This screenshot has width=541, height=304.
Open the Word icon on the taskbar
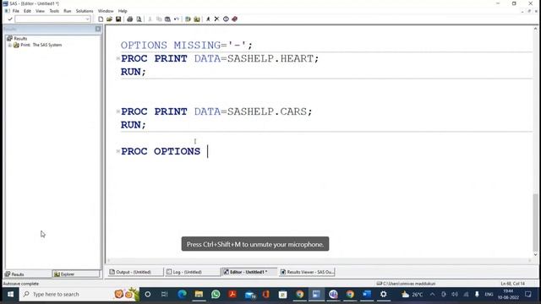pos(366,295)
